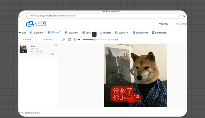Image resolution: width=205 pixels, height=118 pixels.
Task: Click the 清空涂抹 link
Action: point(113,39)
